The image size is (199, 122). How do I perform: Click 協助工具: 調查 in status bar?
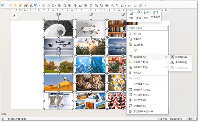17,119
